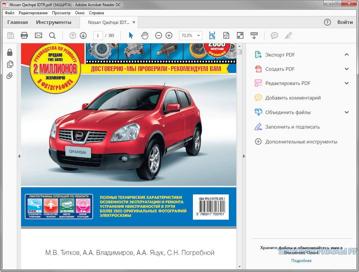Open the Подробнее link
This screenshot has width=359, height=272.
tap(301, 261)
